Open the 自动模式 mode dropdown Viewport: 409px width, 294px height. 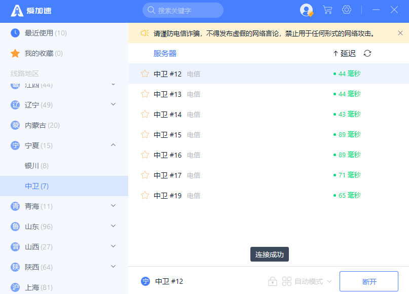307,281
